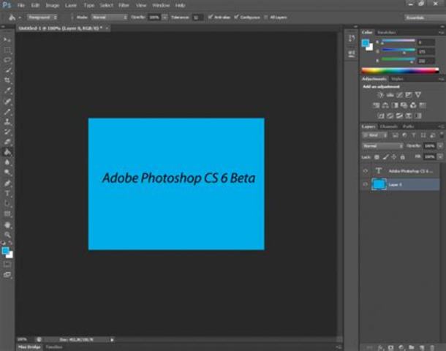Click the R slider in Color panel
This screenshot has height=351, width=446.
tap(398, 42)
